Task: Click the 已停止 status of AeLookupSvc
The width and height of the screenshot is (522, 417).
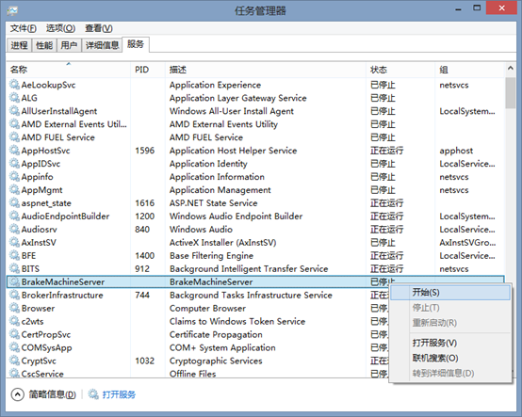Action: 383,85
